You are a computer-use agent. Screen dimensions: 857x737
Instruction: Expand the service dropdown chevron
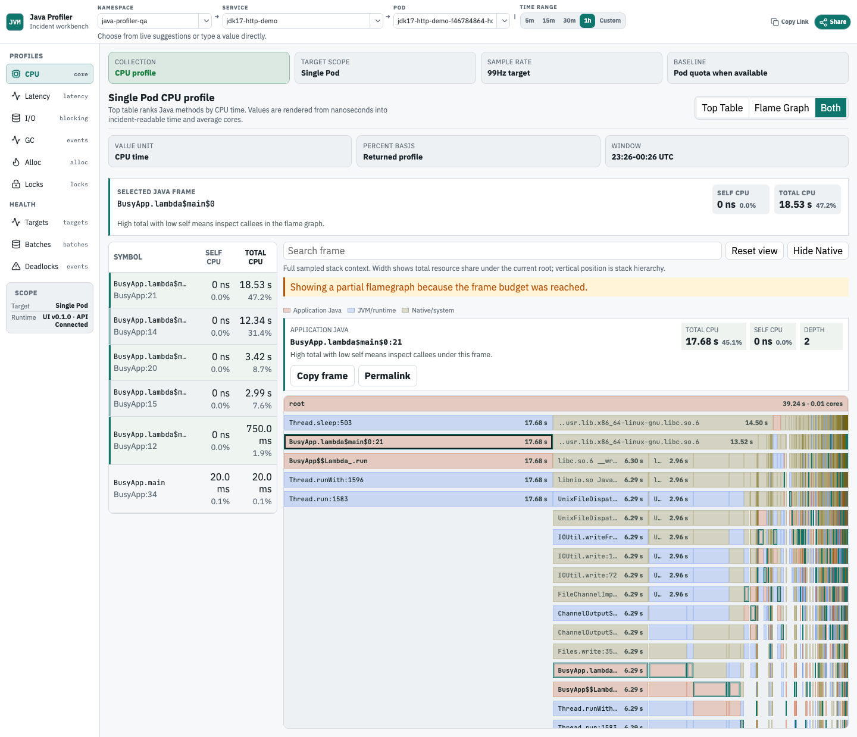[x=377, y=21]
